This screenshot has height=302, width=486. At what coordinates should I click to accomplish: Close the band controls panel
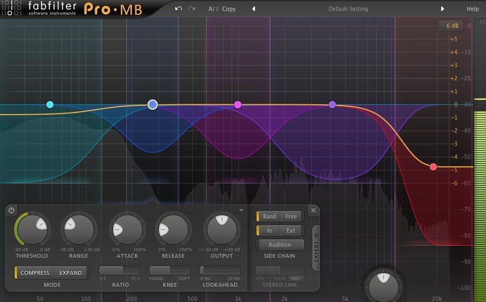(x=313, y=210)
